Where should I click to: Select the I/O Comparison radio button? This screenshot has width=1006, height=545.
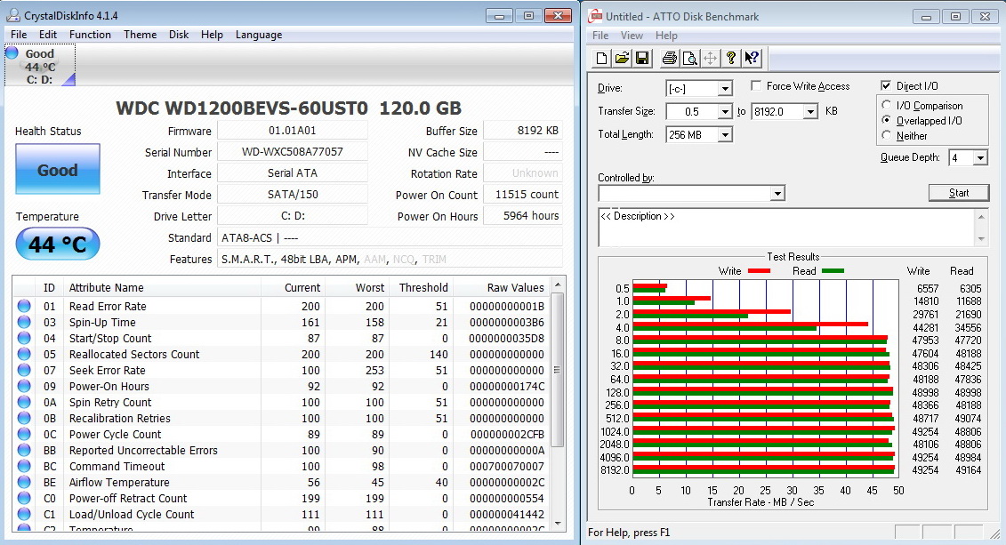886,105
